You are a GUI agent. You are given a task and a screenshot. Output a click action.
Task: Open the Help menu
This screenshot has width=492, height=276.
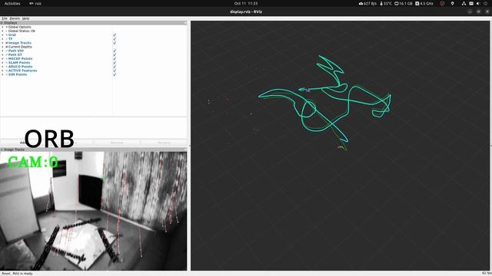(x=25, y=18)
